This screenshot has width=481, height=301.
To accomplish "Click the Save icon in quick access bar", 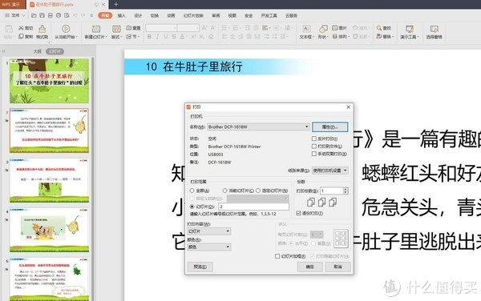I will click(42, 15).
